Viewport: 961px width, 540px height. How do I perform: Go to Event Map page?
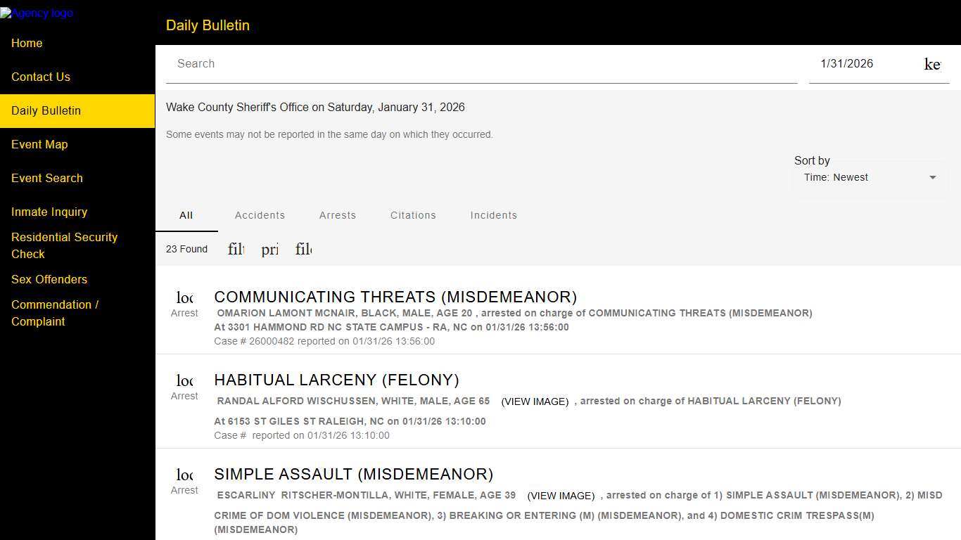(x=39, y=144)
